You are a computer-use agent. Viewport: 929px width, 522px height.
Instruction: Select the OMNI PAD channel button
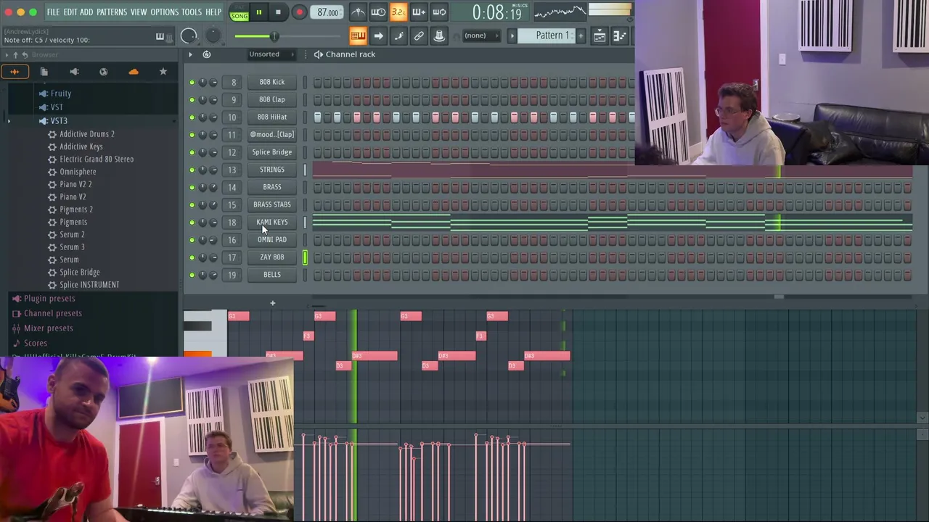[x=272, y=240]
